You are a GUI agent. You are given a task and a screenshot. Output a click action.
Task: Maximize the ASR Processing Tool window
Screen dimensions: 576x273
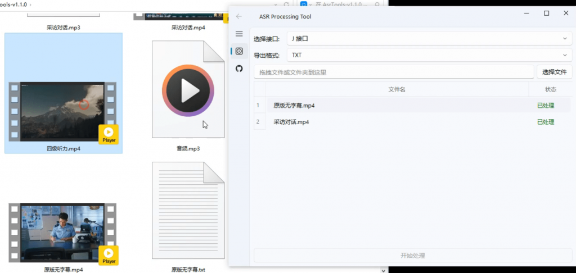(546, 13)
